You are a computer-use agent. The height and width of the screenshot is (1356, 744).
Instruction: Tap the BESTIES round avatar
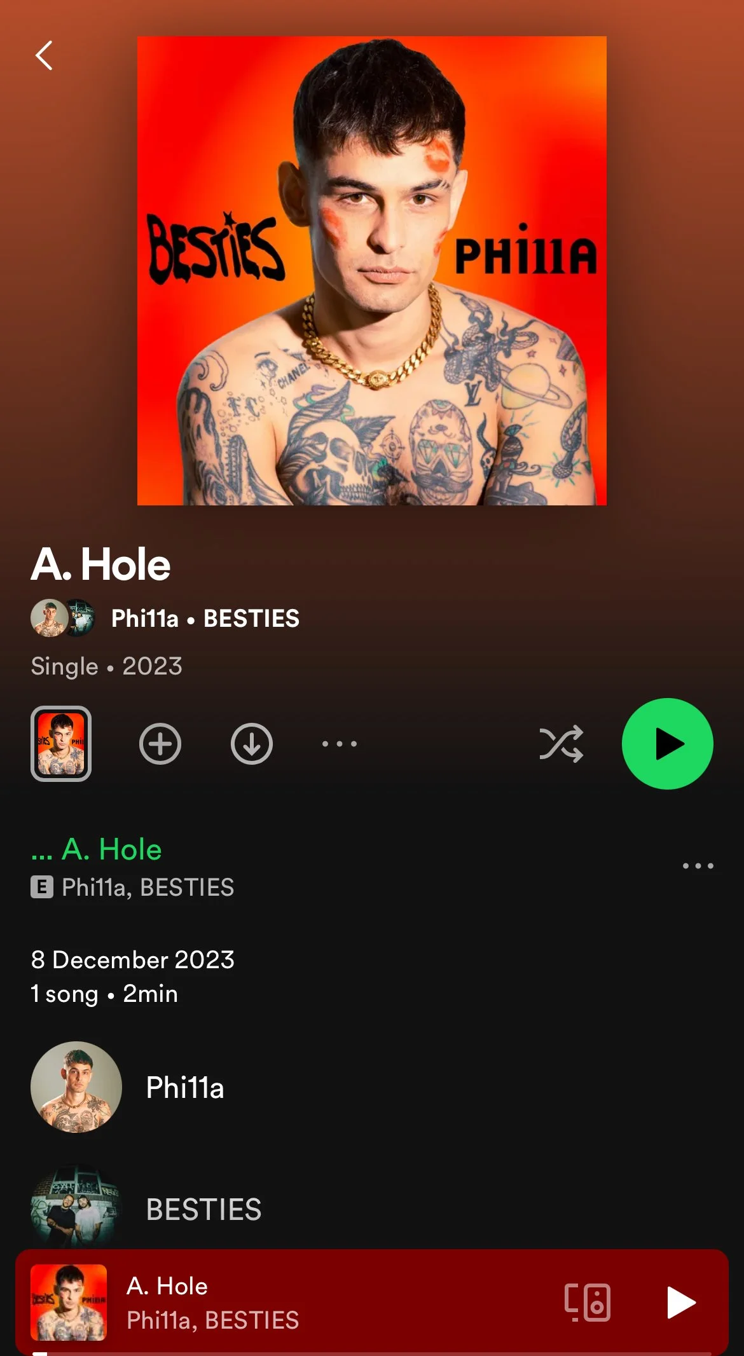coord(76,1206)
